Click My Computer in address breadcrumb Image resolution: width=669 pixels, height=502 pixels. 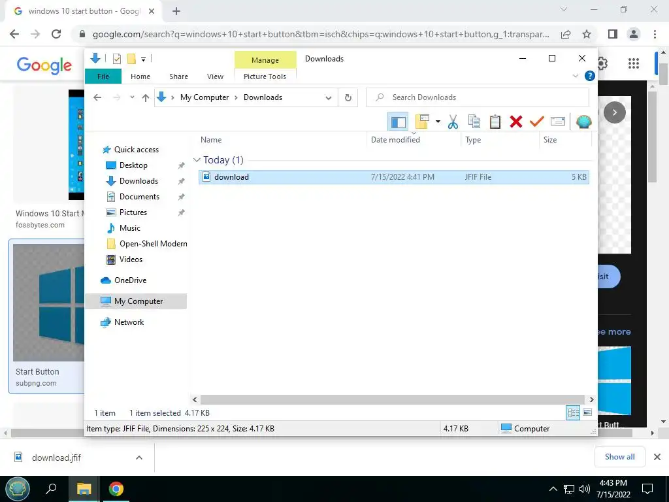coord(204,97)
